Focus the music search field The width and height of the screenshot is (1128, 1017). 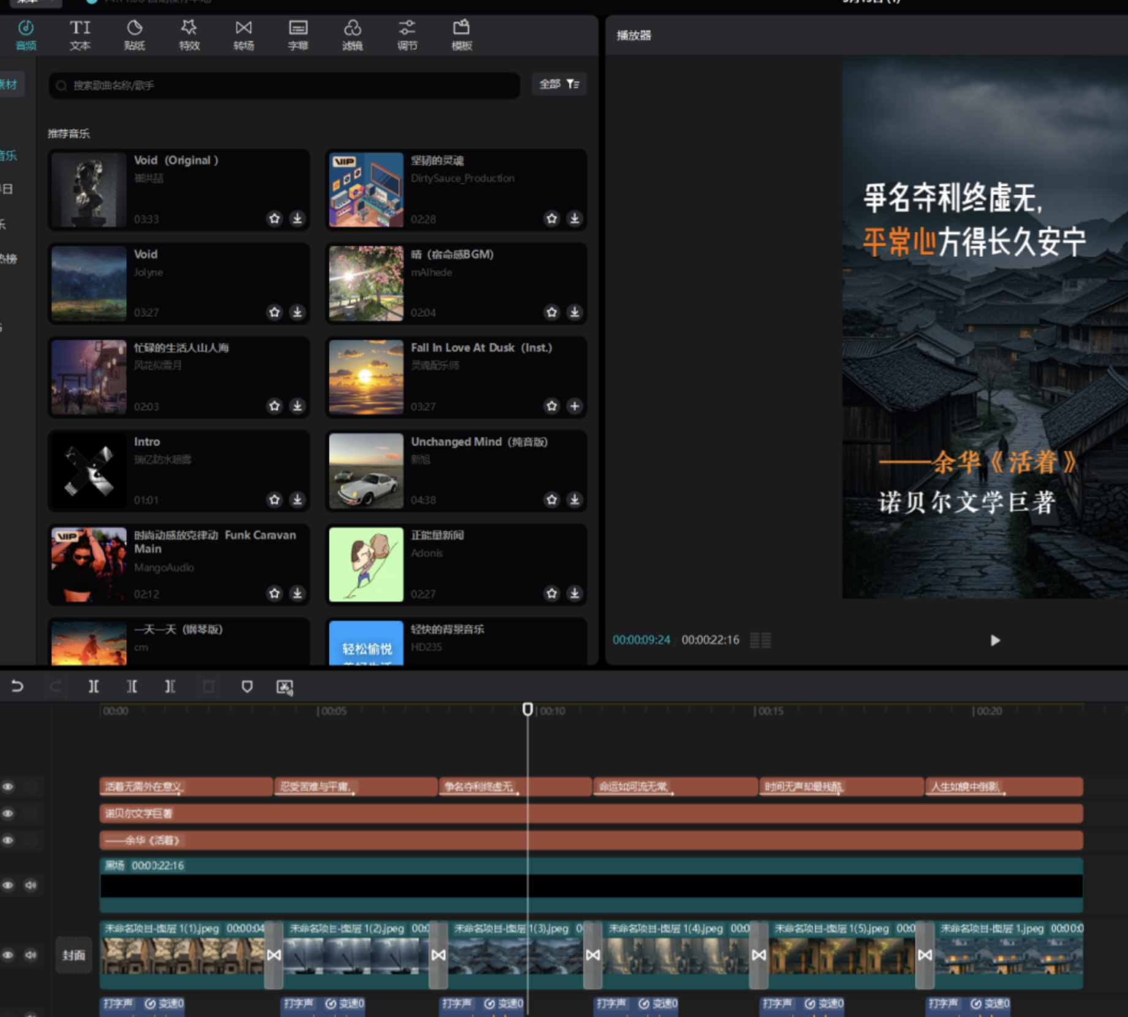[x=285, y=85]
